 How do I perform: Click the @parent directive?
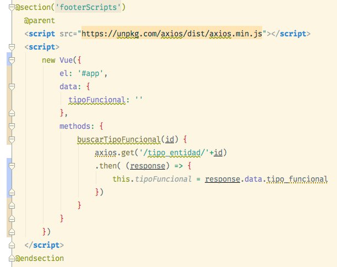click(40, 20)
